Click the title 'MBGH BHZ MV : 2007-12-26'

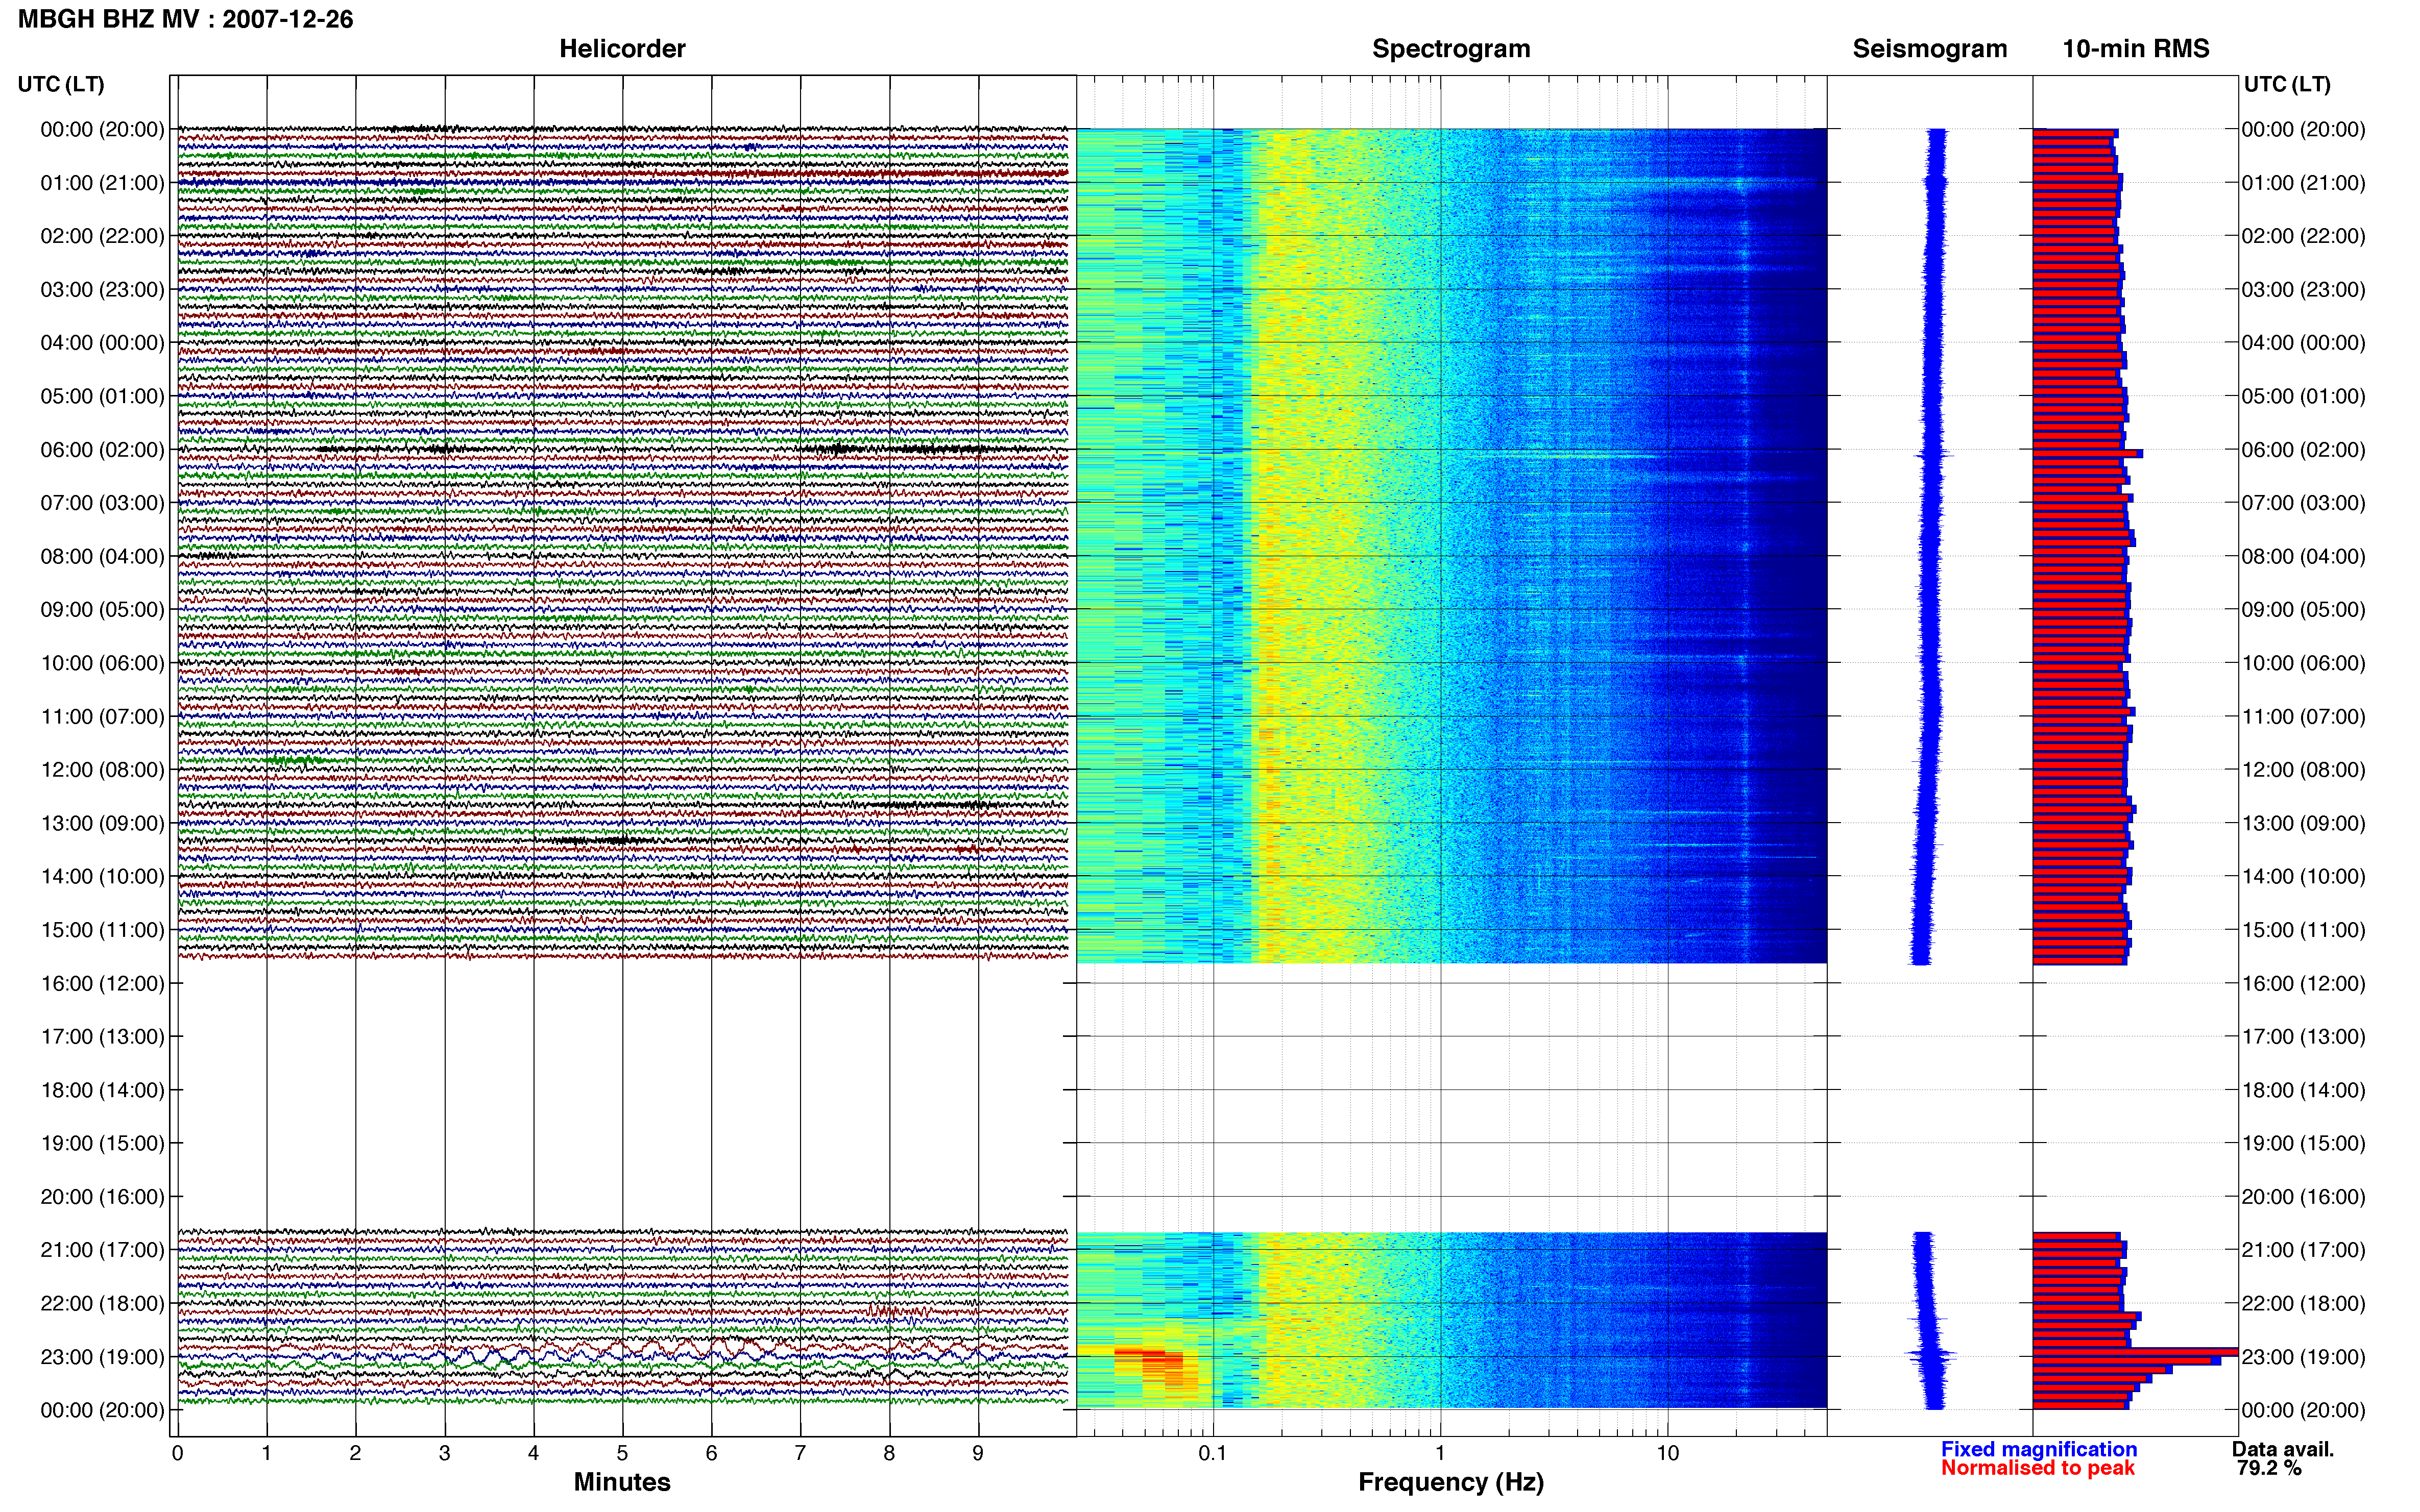(x=185, y=19)
